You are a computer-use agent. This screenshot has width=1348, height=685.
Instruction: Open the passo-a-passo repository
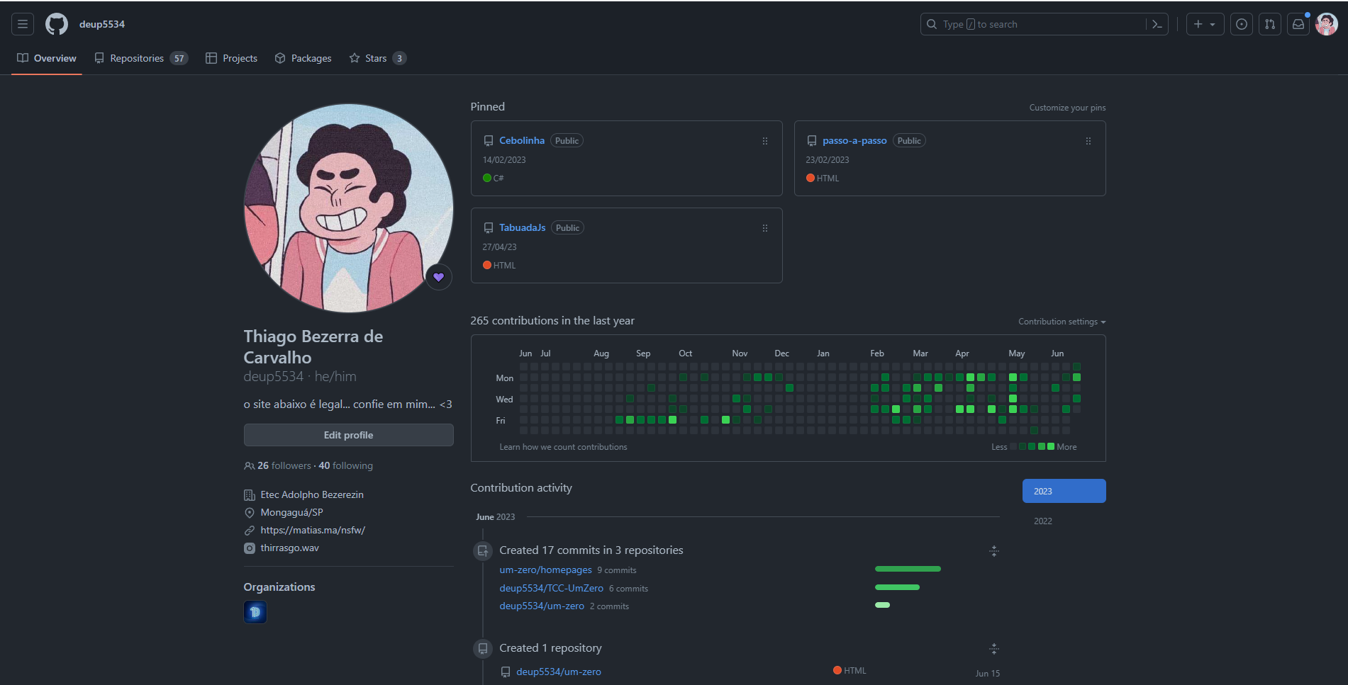click(854, 140)
